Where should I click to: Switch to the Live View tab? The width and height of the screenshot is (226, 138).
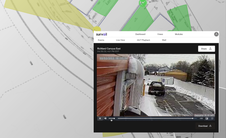click(x=120, y=40)
